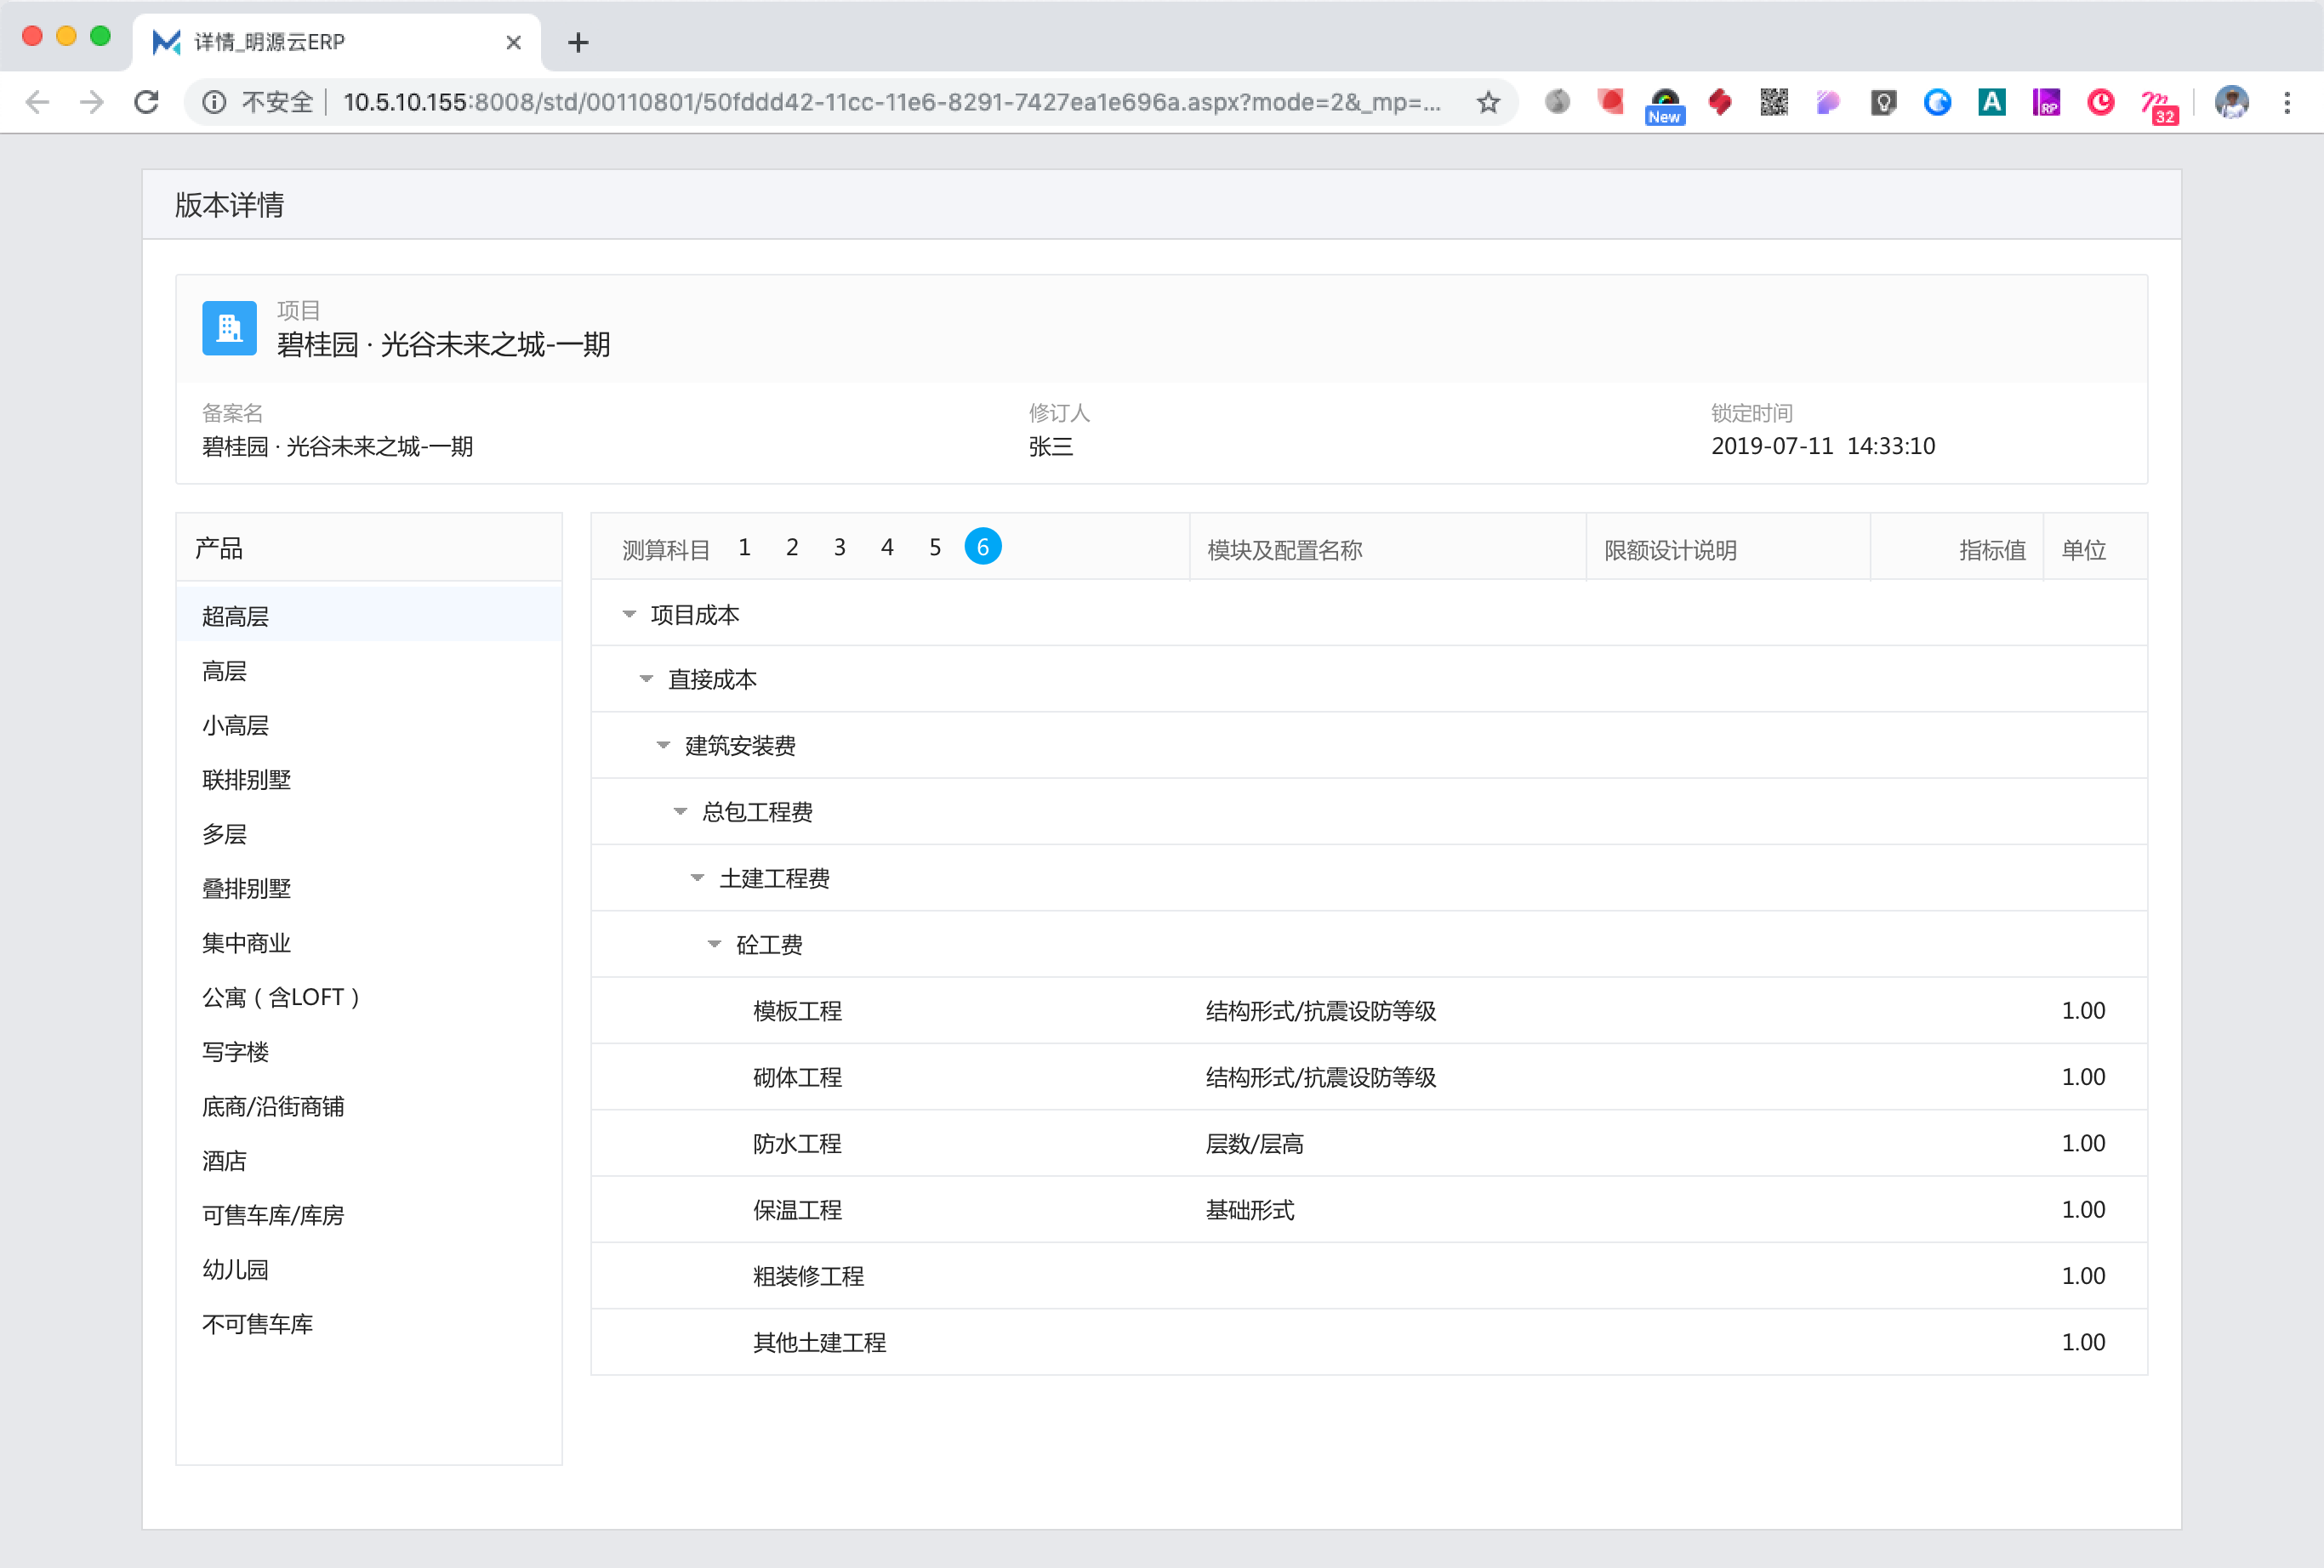The width and height of the screenshot is (2324, 1568).
Task: Select 写字楼 in product list
Action: [369, 1053]
